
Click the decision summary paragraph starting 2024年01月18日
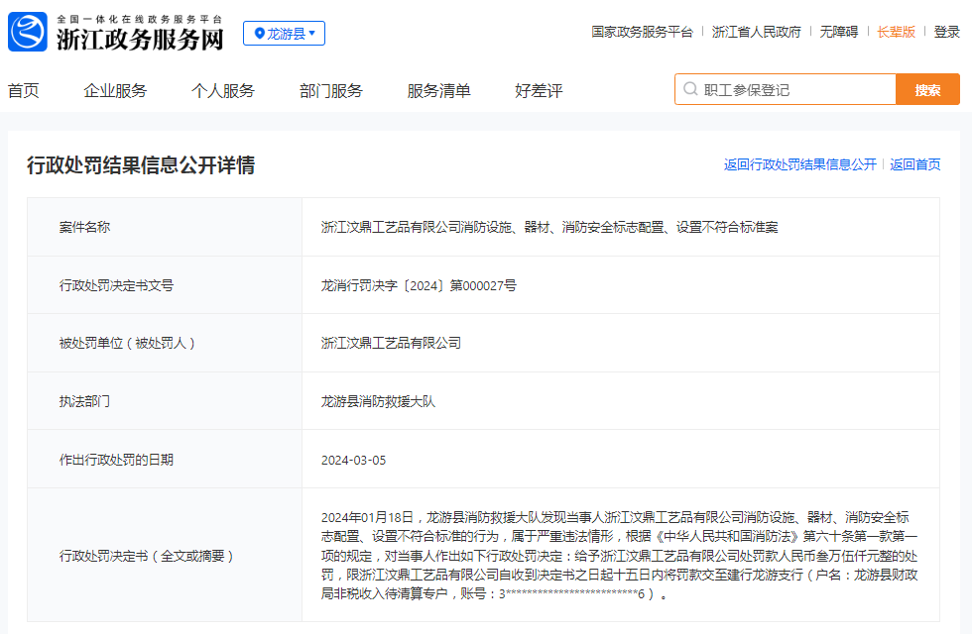pyautogui.click(x=619, y=556)
